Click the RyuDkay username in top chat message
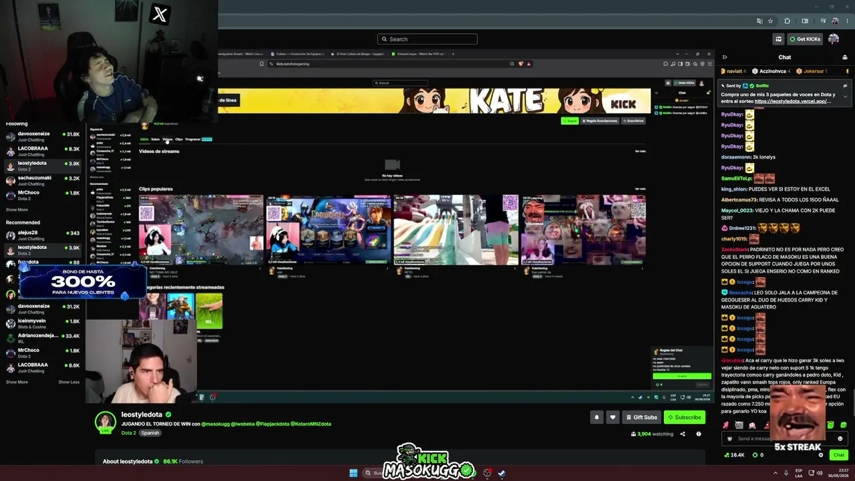 point(732,114)
